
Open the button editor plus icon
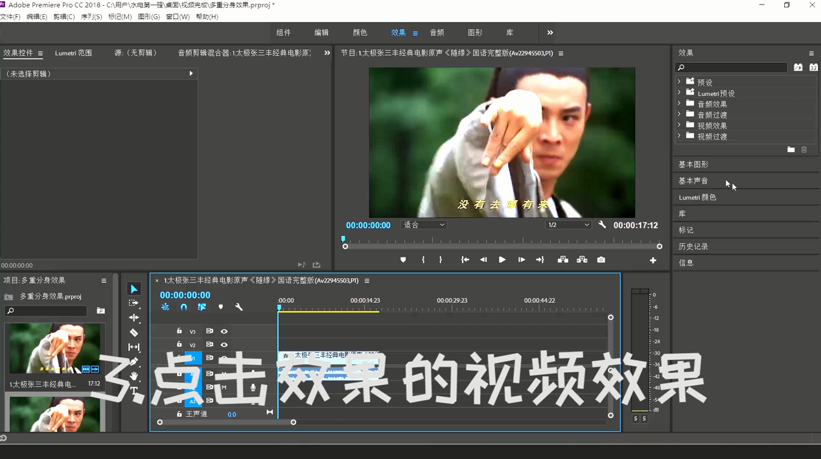[653, 261]
